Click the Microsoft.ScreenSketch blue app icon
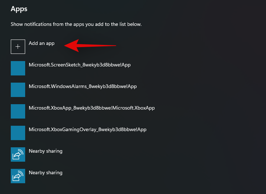The width and height of the screenshot is (266, 194). pyautogui.click(x=18, y=68)
